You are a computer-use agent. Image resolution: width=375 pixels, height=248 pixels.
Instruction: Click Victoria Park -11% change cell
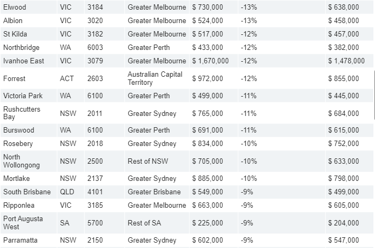point(282,96)
